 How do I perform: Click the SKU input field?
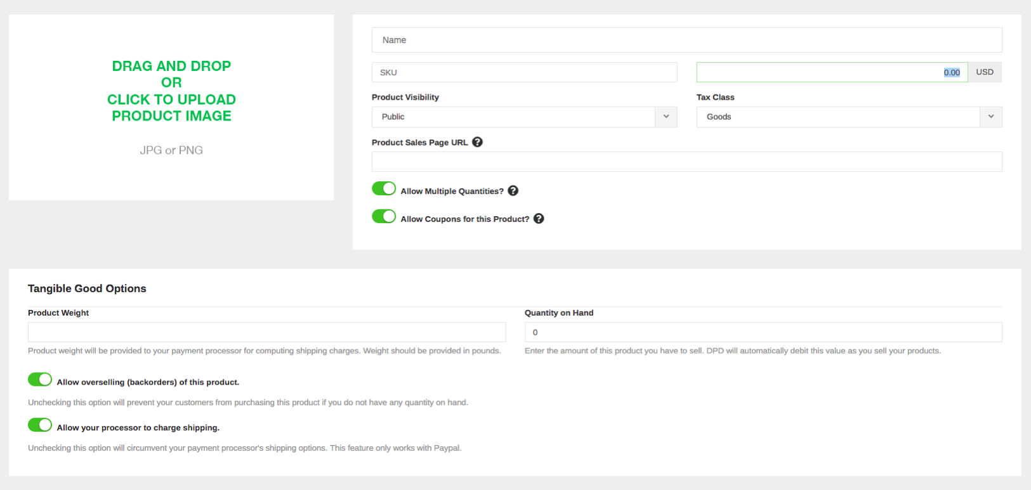[x=524, y=72]
